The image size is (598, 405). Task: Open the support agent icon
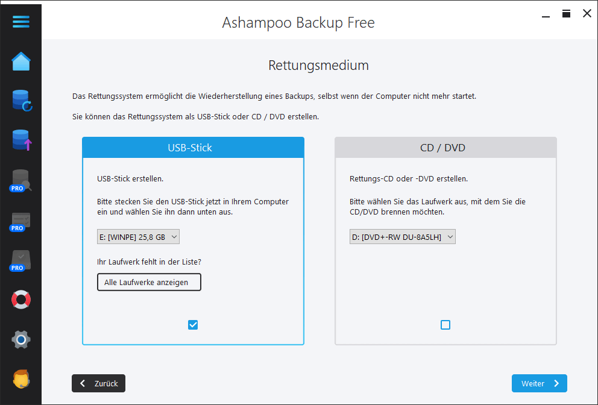pos(20,379)
